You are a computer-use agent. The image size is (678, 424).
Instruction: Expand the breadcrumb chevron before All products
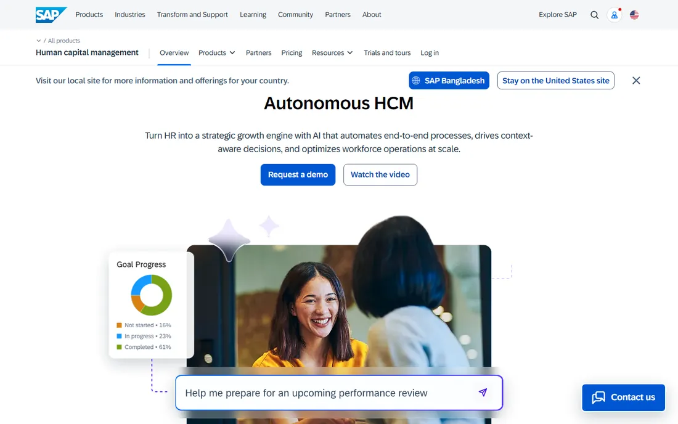[x=38, y=41]
